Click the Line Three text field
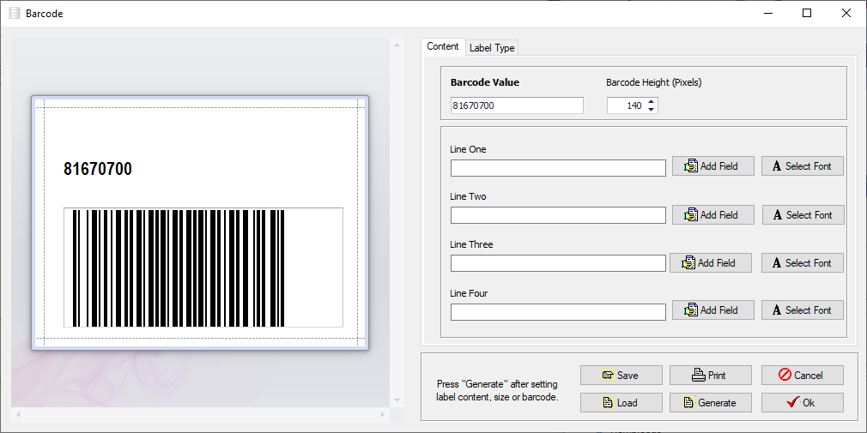This screenshot has height=433, width=867. click(x=558, y=263)
